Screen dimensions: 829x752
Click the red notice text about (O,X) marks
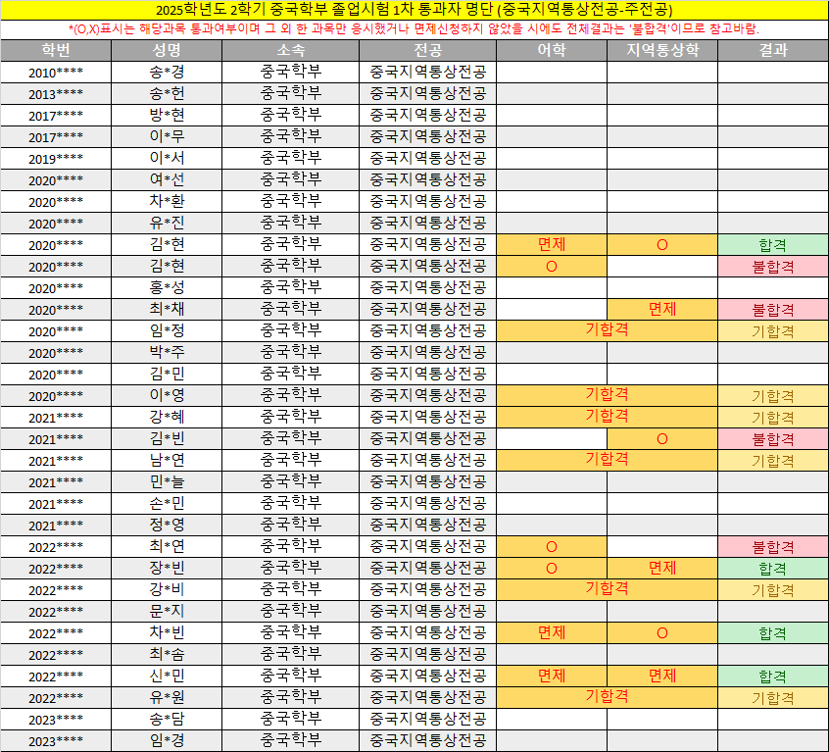(x=414, y=29)
